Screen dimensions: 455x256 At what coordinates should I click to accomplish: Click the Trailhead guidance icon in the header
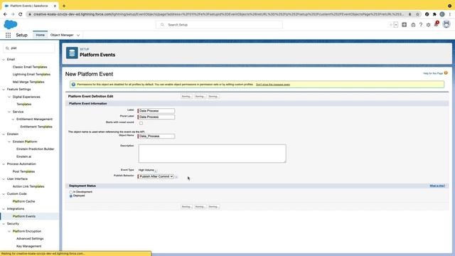(413, 25)
